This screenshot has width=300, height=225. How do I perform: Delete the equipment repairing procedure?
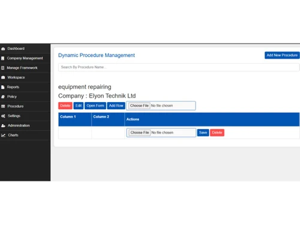(x=65, y=106)
